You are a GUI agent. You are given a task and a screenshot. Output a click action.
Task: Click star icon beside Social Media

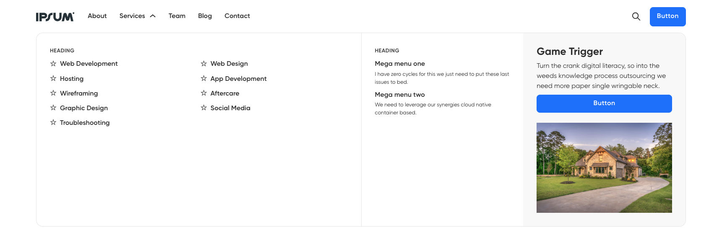coord(204,108)
